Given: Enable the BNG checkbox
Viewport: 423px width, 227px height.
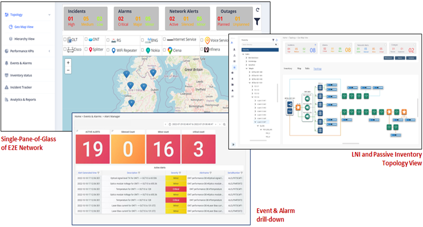Looking at the screenshot, I should (x=143, y=40).
